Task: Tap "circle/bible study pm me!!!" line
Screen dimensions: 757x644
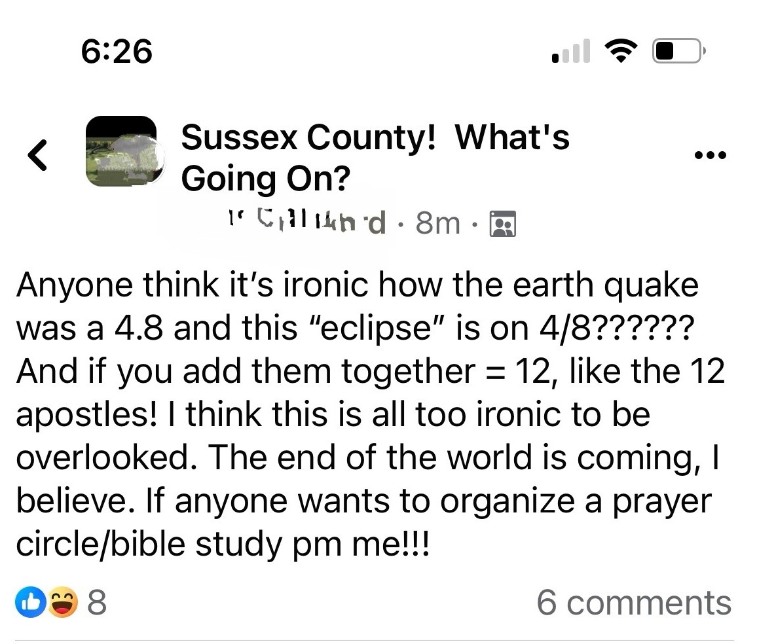Action: (223, 543)
